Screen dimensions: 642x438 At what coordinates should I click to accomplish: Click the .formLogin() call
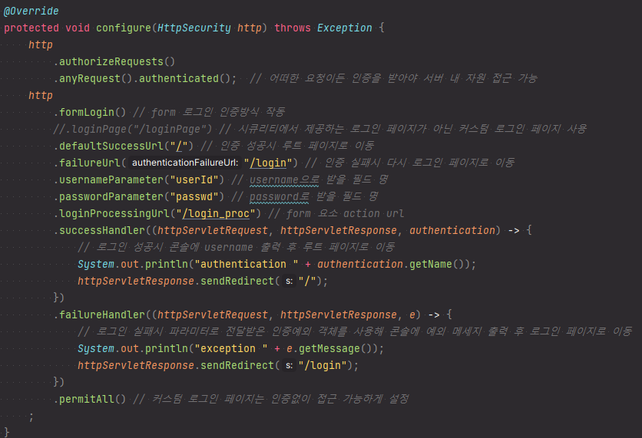(90, 112)
